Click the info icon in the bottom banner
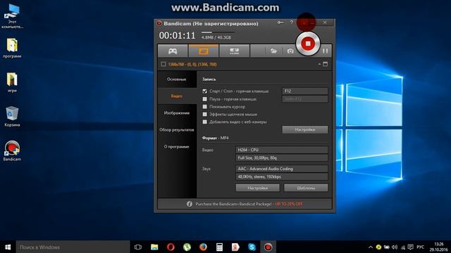The height and width of the screenshot is (253, 451). pos(190,204)
